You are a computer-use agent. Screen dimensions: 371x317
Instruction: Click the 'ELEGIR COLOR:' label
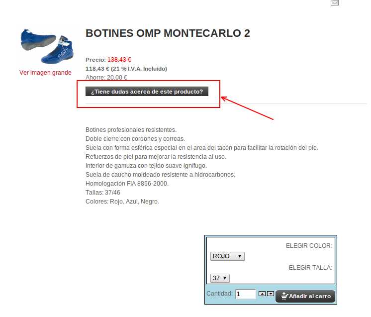click(309, 246)
